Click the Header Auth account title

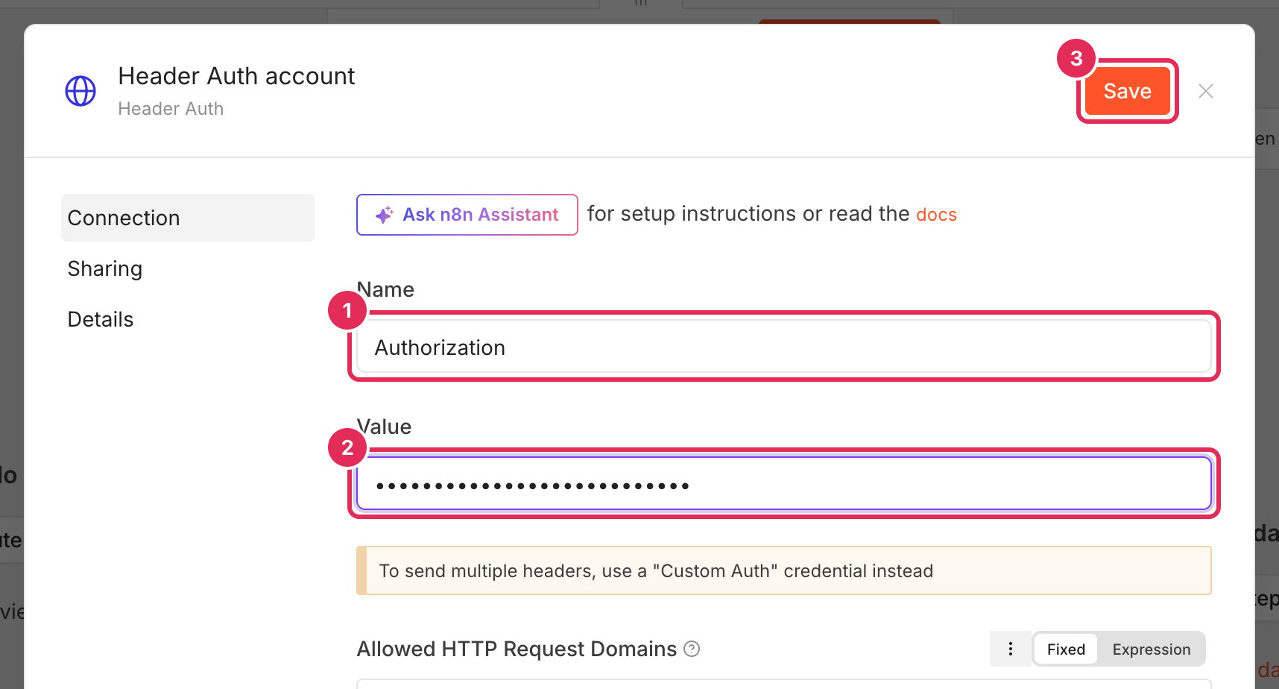coord(236,76)
